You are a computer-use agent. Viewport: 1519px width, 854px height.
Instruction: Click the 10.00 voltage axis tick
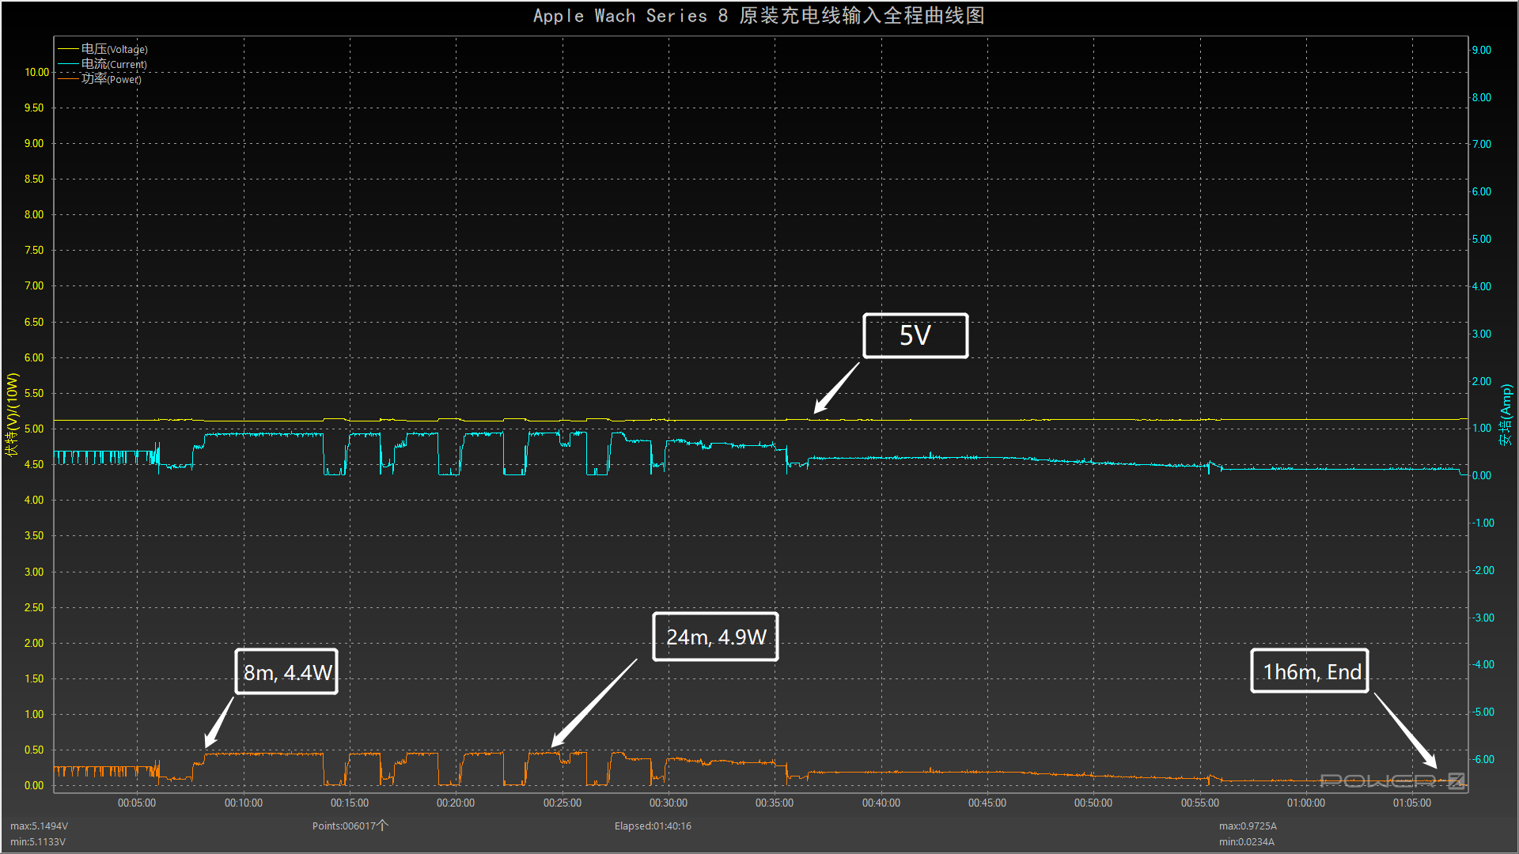point(36,72)
